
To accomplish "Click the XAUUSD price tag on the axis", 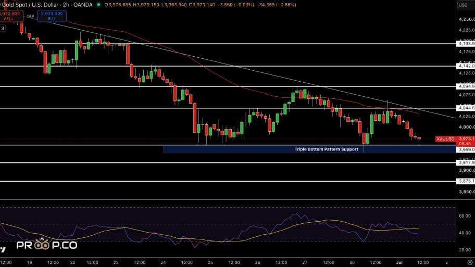I will click(446, 139).
